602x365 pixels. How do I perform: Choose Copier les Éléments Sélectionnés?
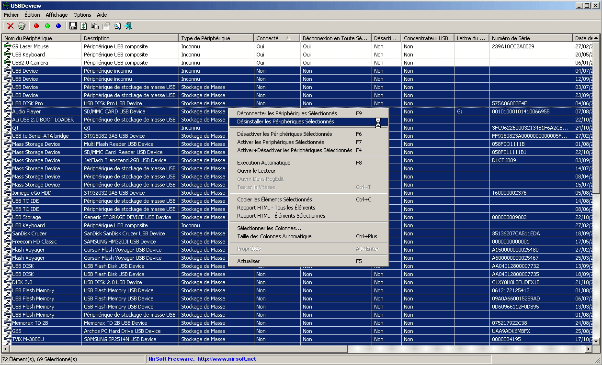[308, 200]
